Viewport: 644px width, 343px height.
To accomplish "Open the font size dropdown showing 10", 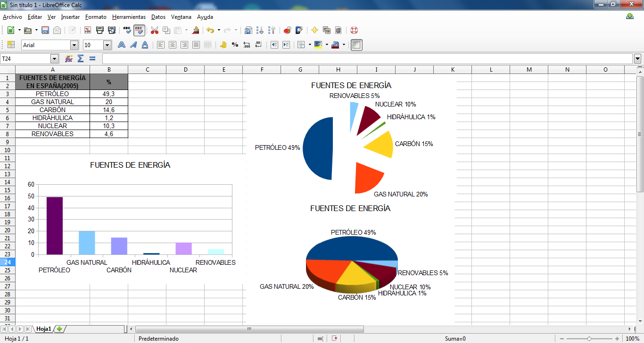I will 107,45.
